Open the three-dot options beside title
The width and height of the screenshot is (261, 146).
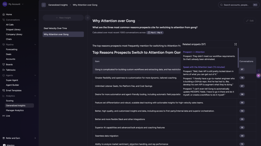pos(139,21)
